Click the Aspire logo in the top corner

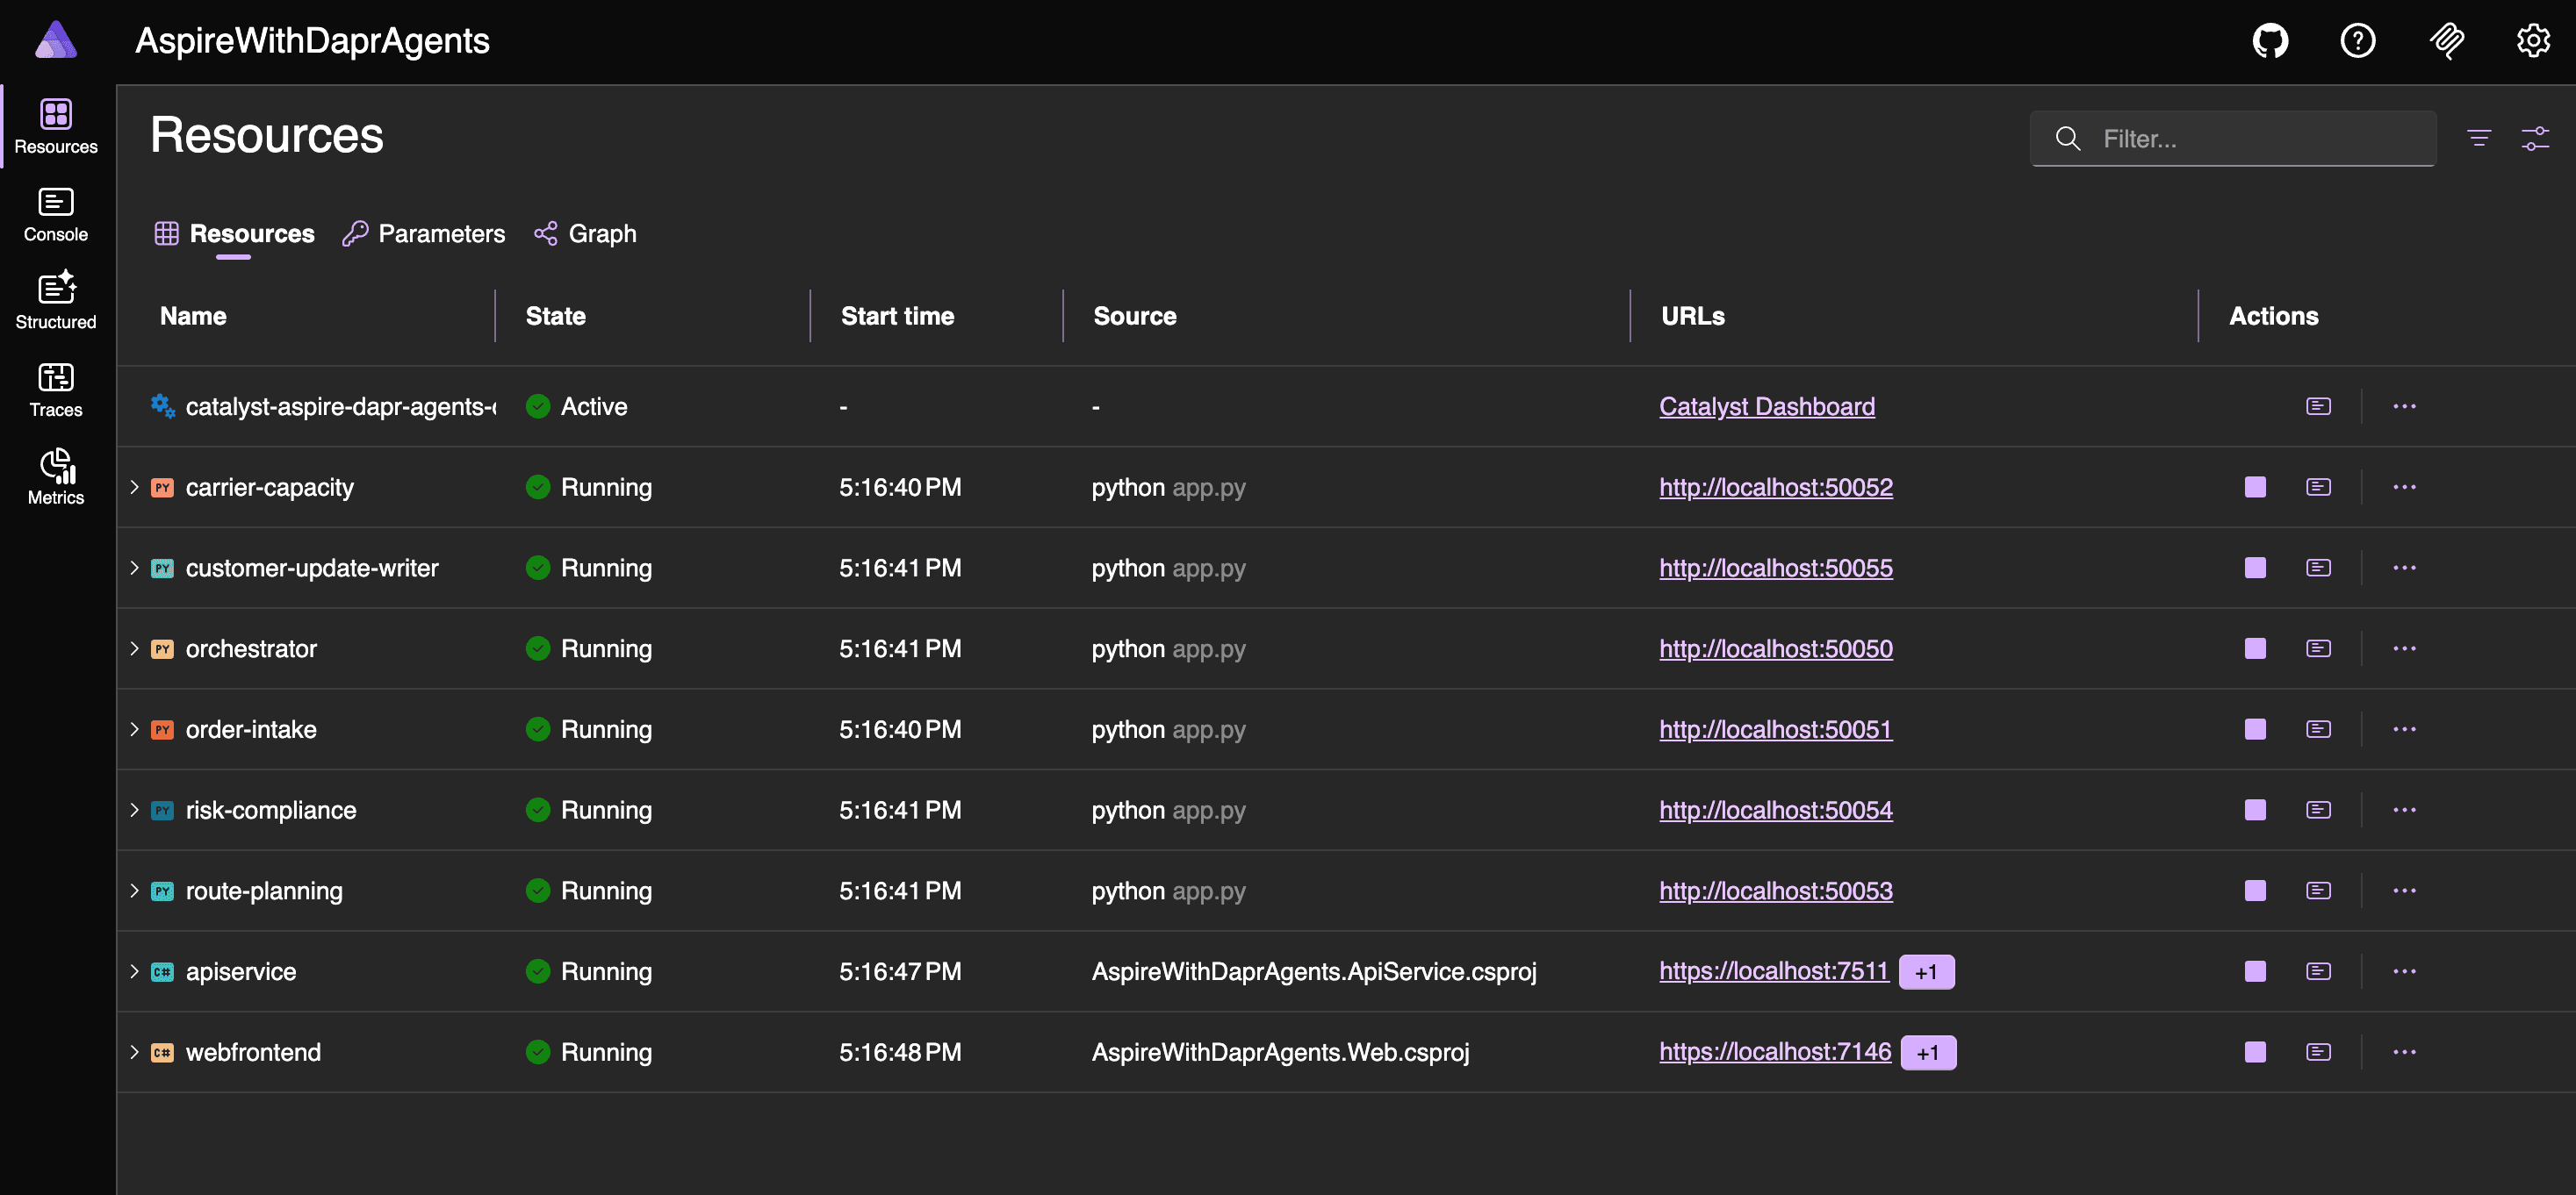tap(56, 40)
